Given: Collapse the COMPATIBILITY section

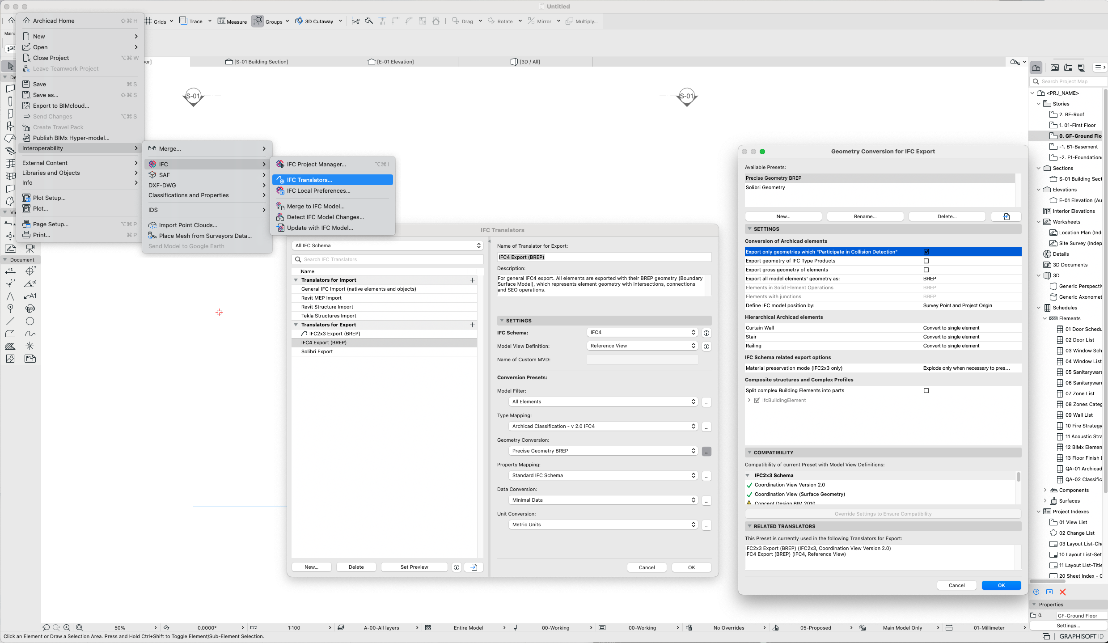Looking at the screenshot, I should point(749,453).
